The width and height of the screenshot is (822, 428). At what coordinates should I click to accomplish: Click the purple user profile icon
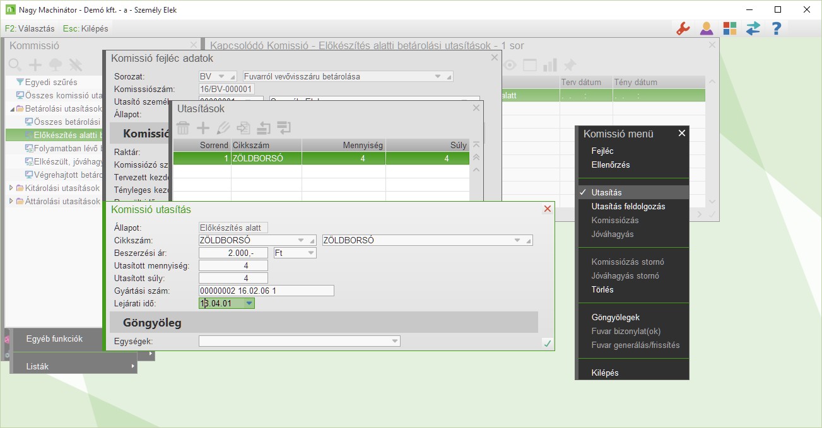coord(707,28)
